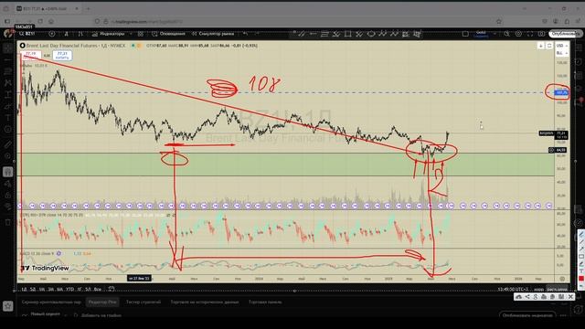585x329 pixels.
Task: Set chart range to 1Д
Action: coord(24,289)
